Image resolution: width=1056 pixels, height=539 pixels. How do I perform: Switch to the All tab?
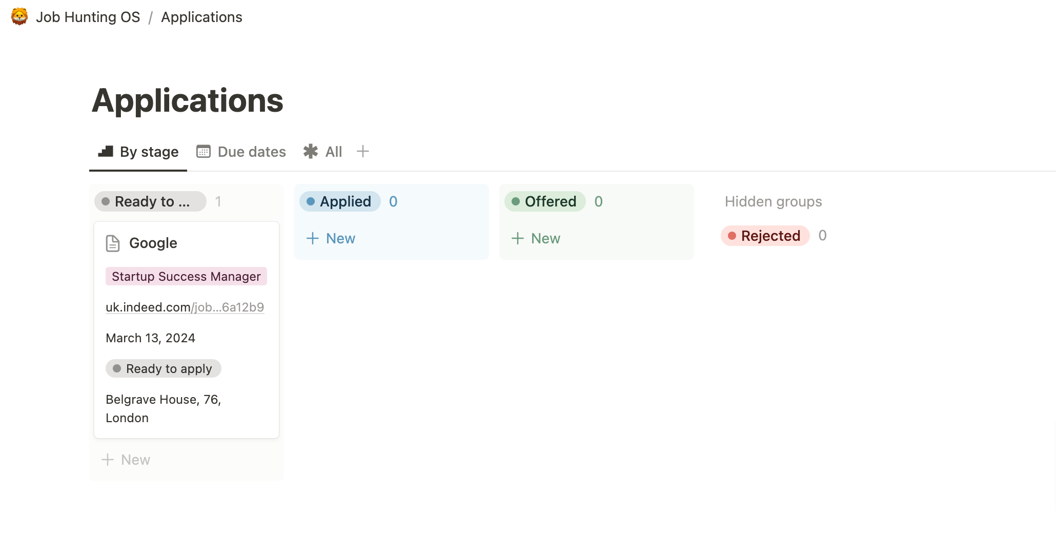333,152
